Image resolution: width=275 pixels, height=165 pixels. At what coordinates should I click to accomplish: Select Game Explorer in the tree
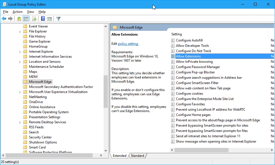point(40,41)
